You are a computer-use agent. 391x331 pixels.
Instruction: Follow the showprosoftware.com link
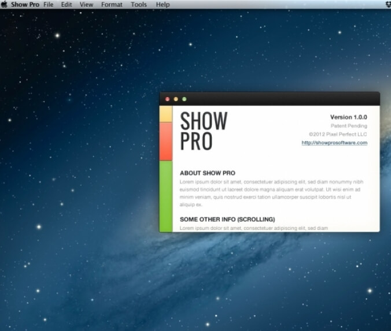[334, 143]
